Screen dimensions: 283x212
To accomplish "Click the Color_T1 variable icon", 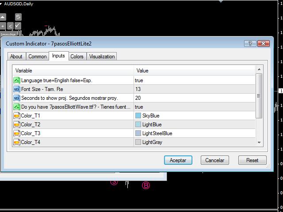I will (17, 116).
